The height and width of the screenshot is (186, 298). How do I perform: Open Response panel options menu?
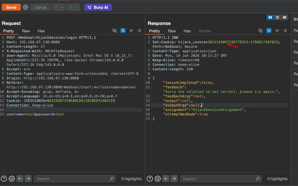point(286,31)
